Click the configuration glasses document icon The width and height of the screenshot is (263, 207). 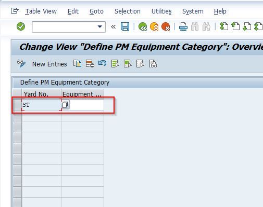click(x=153, y=64)
